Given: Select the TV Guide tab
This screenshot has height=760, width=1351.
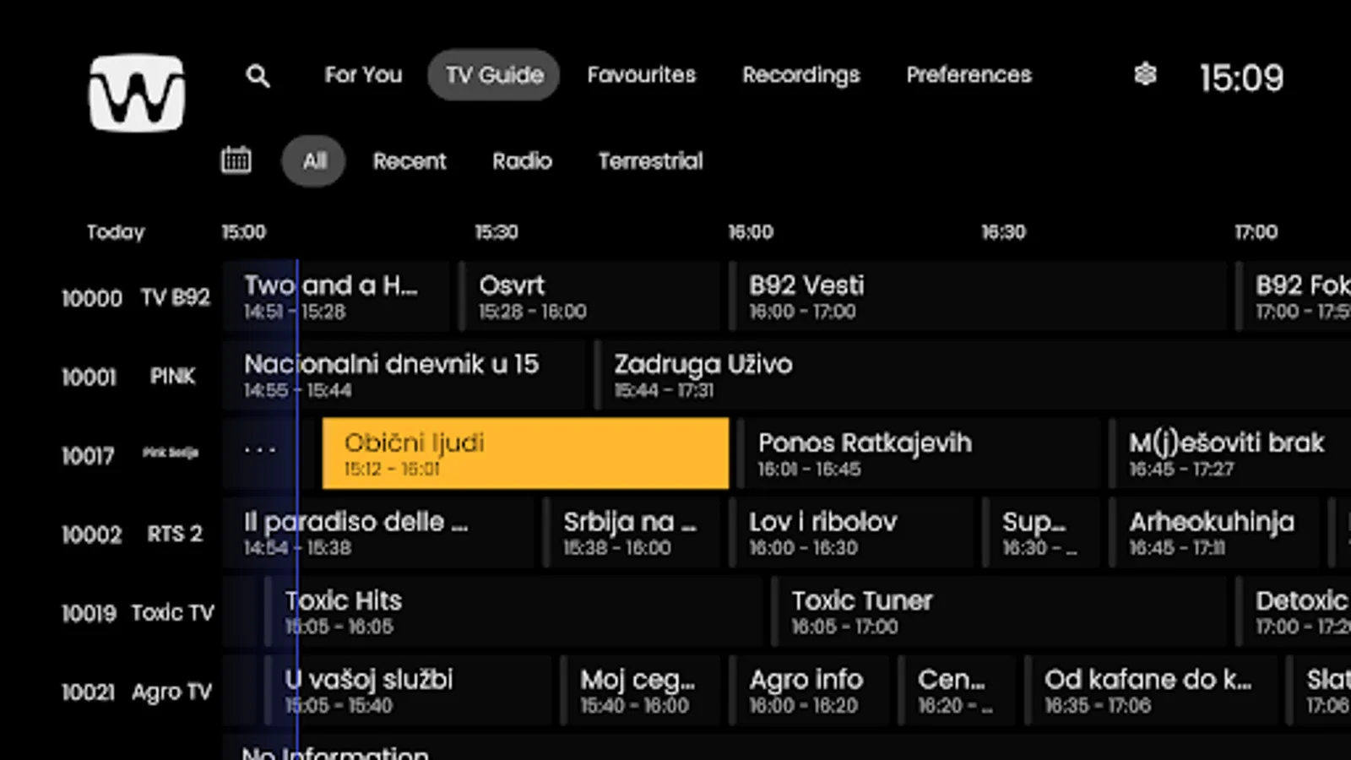Looking at the screenshot, I should click(493, 75).
